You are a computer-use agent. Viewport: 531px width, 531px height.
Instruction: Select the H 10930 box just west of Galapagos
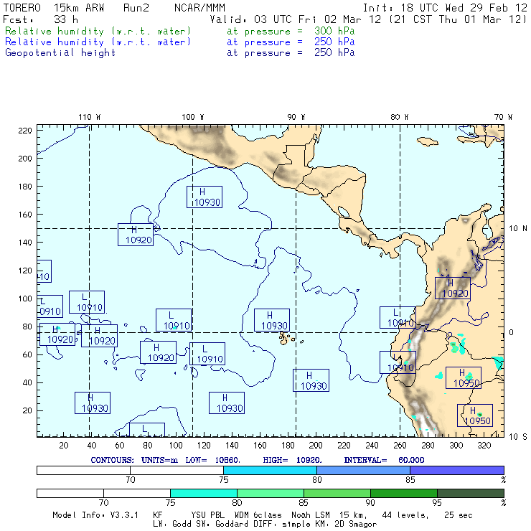point(271,320)
